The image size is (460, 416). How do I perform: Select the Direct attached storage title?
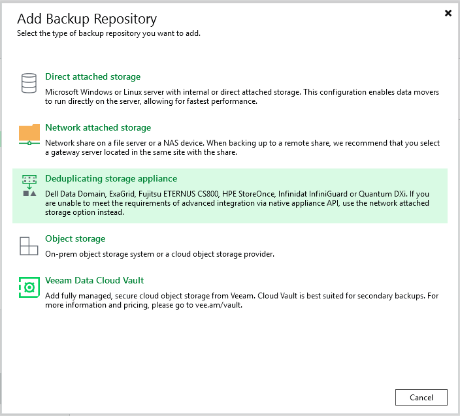click(x=92, y=77)
